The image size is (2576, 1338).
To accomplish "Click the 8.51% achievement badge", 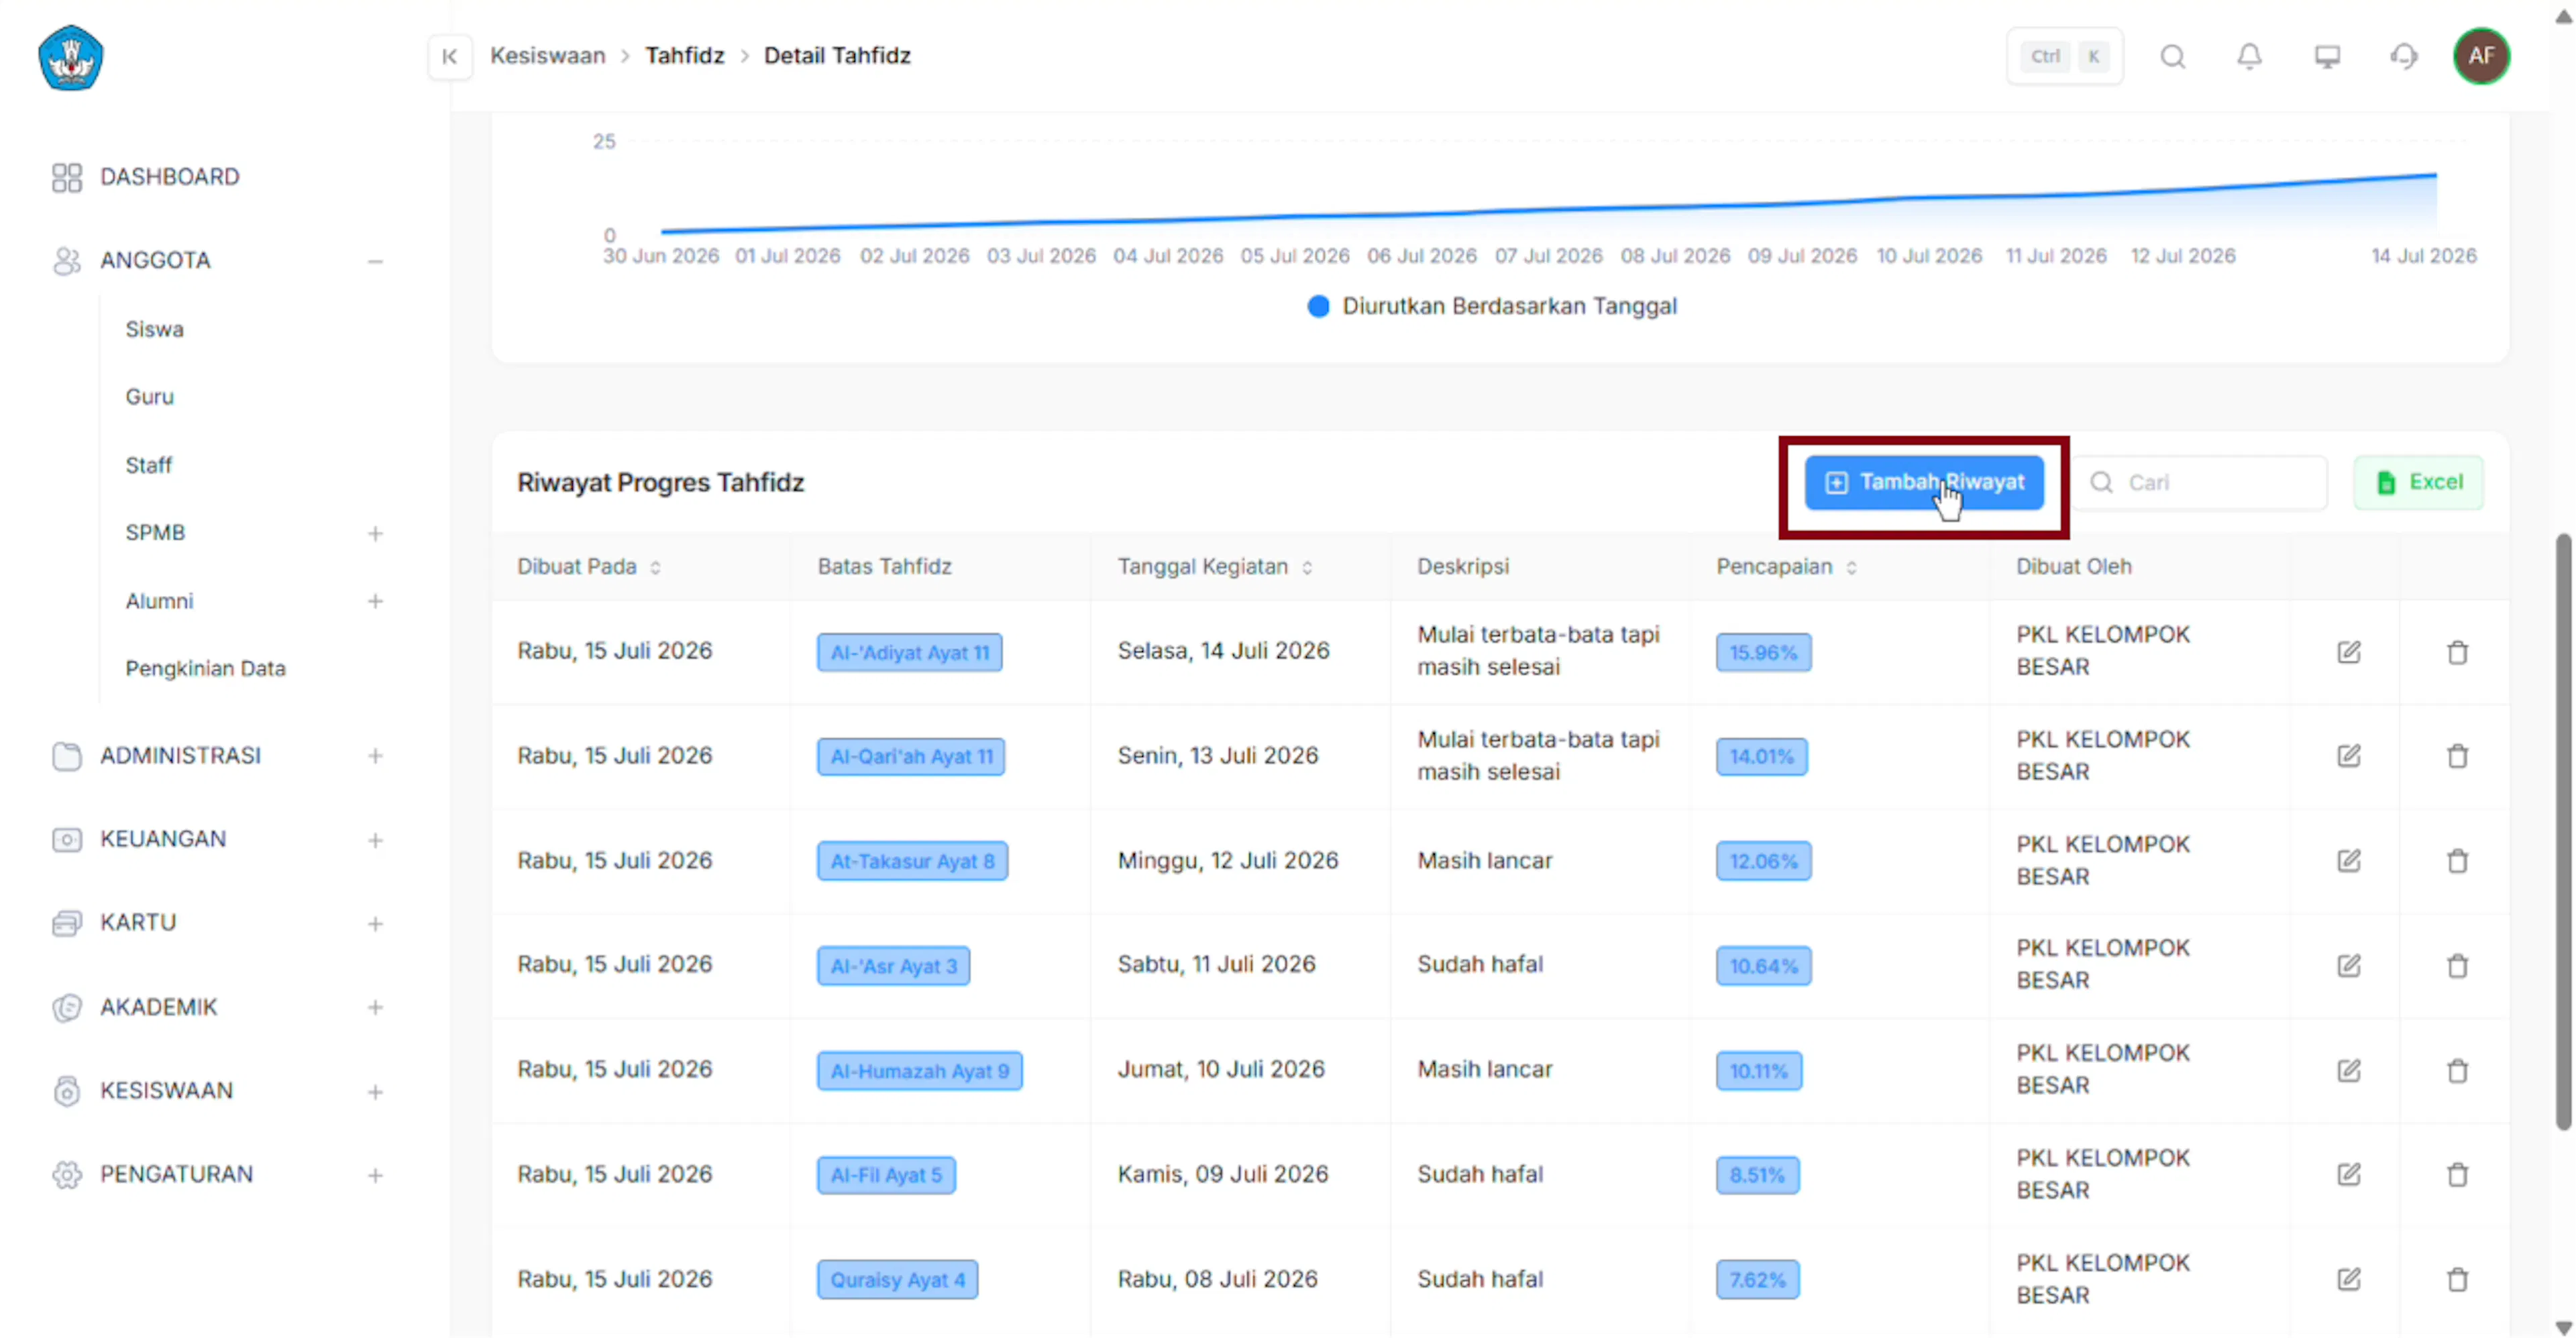I will click(1757, 1175).
